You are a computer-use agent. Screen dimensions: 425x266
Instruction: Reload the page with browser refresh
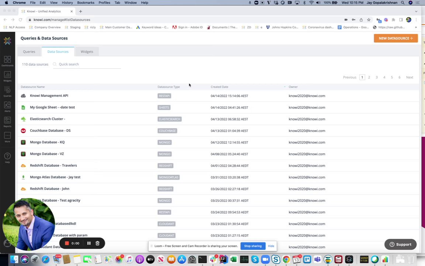pos(20,20)
